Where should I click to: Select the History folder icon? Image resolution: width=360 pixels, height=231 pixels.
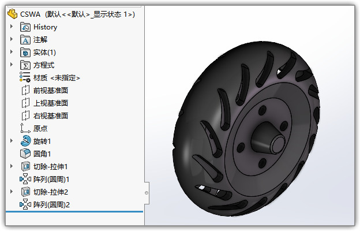tap(25, 27)
